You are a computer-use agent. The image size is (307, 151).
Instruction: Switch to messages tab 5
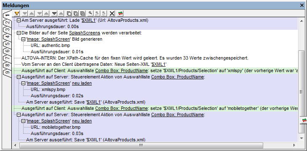coord(7,44)
